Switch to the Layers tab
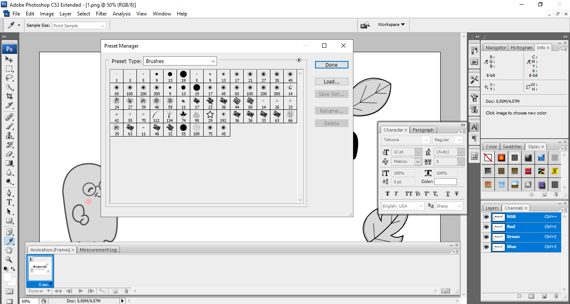The image size is (570, 304). pyautogui.click(x=492, y=208)
